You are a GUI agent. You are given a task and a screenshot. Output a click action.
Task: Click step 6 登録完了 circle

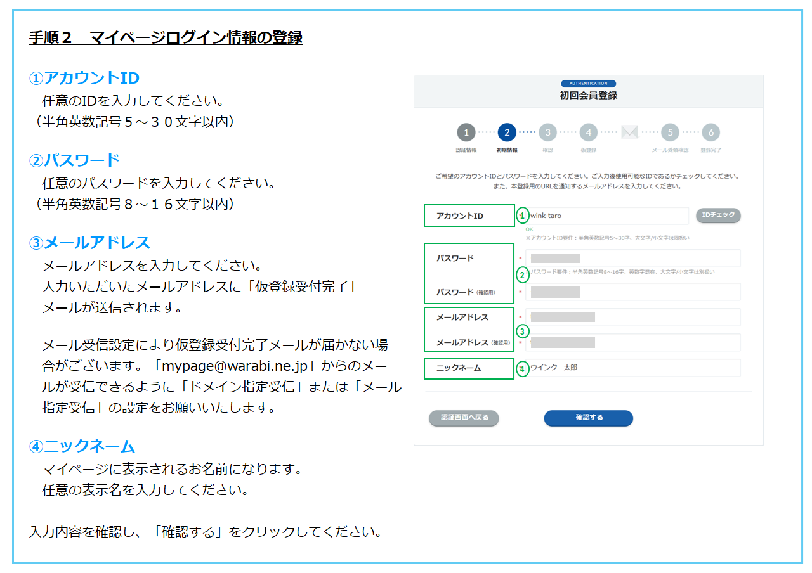[710, 132]
